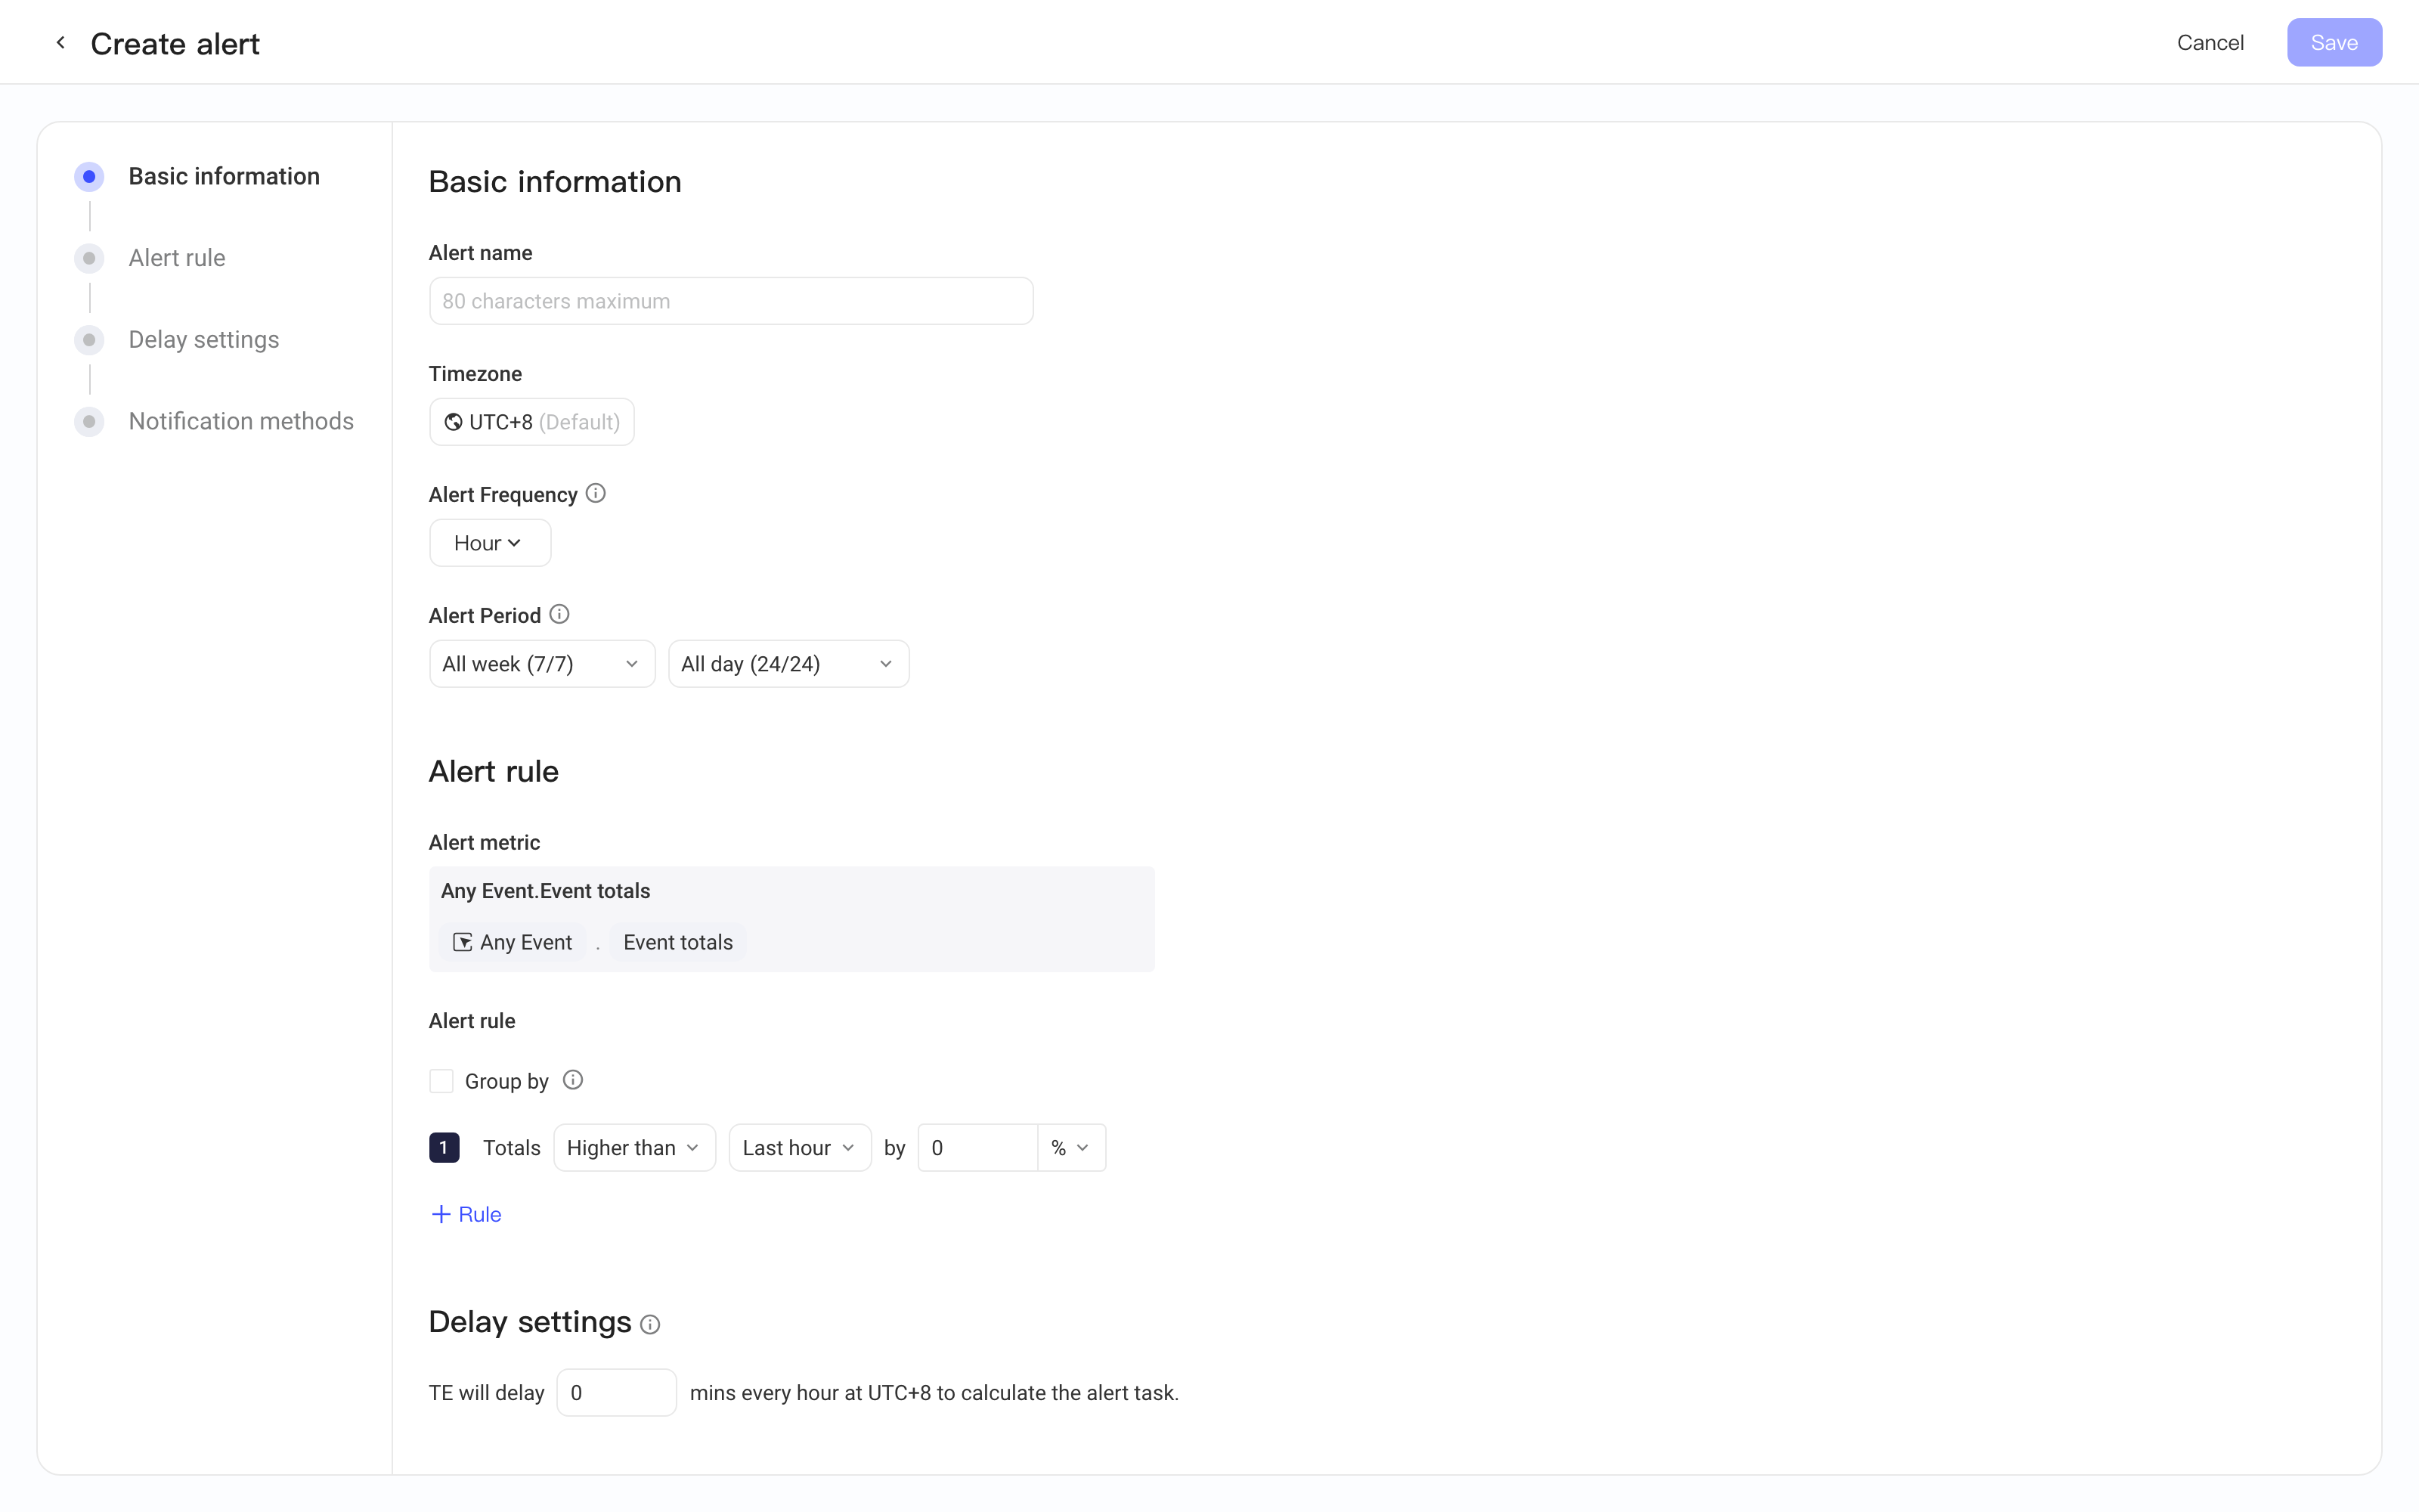Viewport: 2419px width, 1512px height.
Task: Click the rule threshold value field
Action: pos(977,1148)
